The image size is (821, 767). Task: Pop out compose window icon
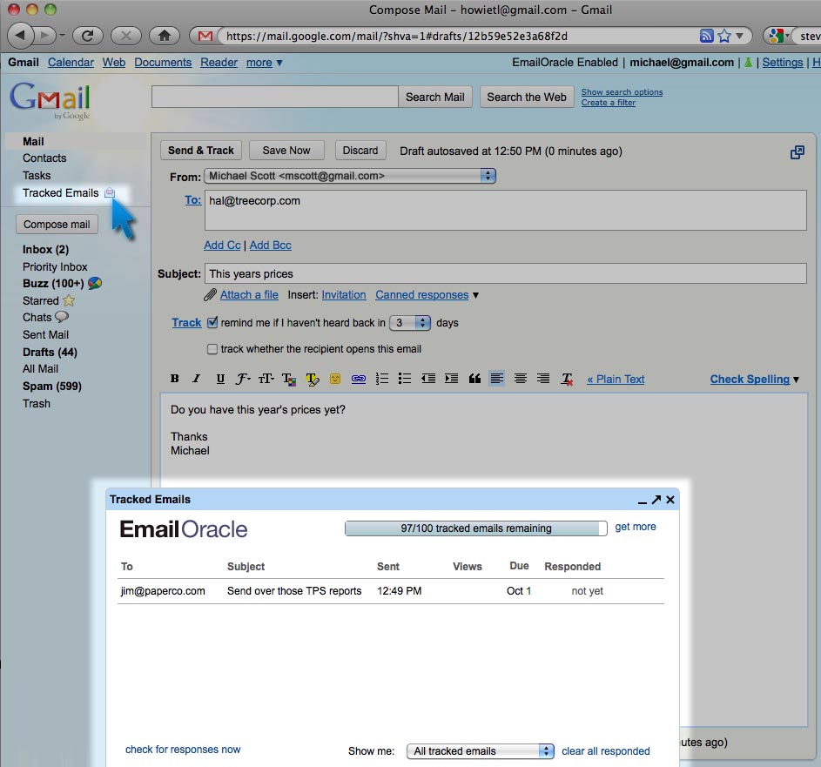click(797, 152)
